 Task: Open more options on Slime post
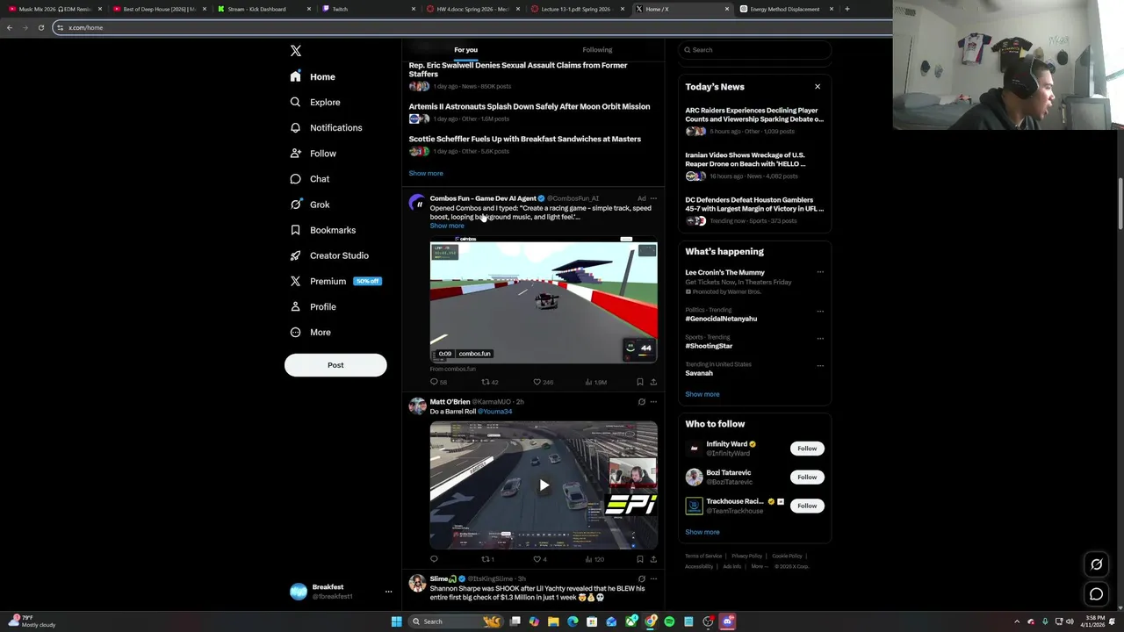pyautogui.click(x=653, y=579)
